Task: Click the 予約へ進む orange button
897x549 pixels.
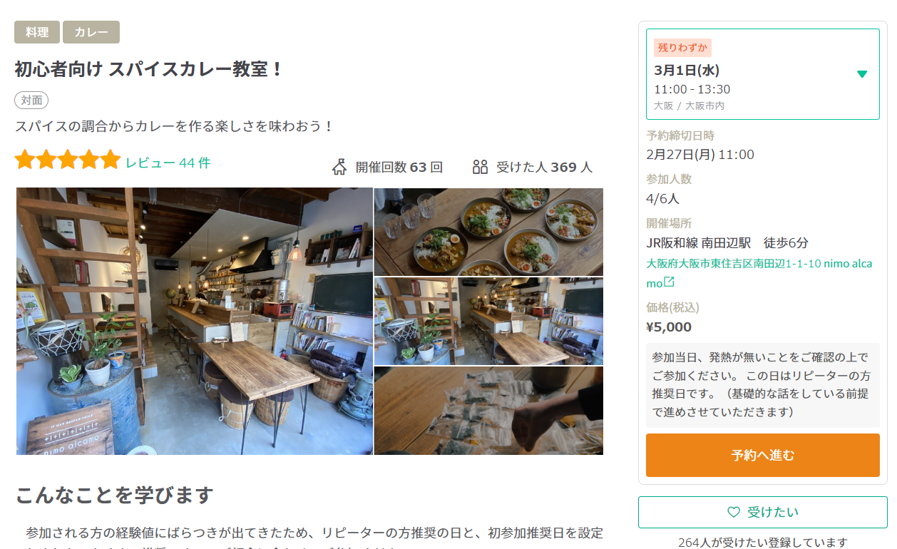Action: pyautogui.click(x=763, y=455)
